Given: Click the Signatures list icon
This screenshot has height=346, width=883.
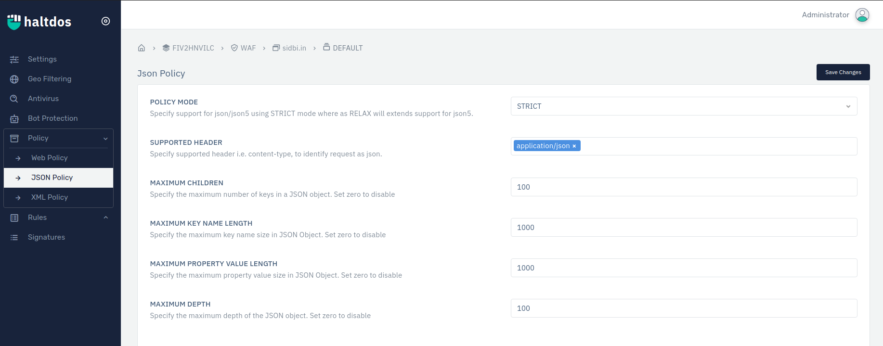Looking at the screenshot, I should 14,237.
